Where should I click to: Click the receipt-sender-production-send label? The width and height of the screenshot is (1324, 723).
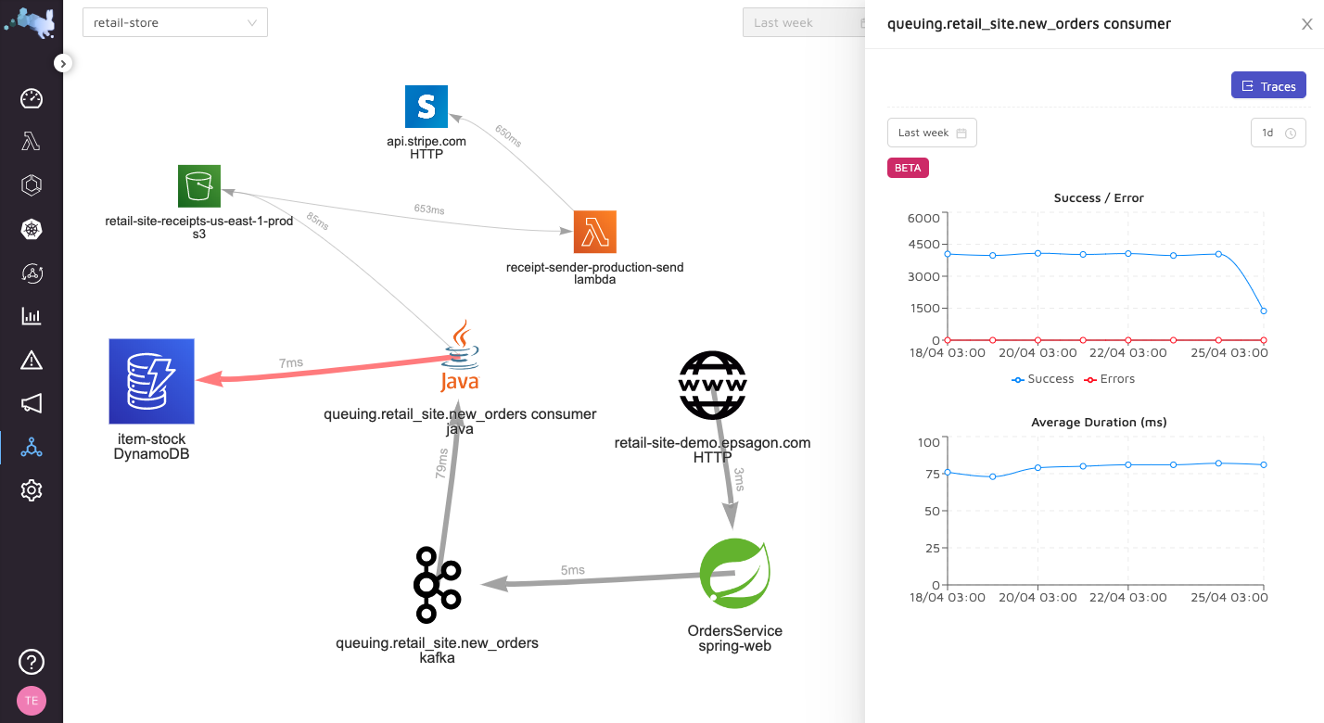coord(594,267)
